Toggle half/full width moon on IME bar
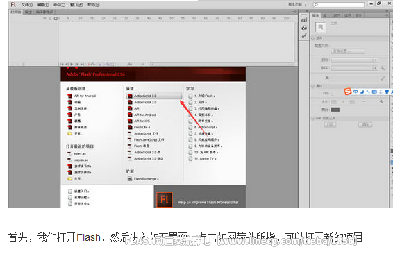Screen dimensions: 393x254 pyautogui.click(x=362, y=92)
